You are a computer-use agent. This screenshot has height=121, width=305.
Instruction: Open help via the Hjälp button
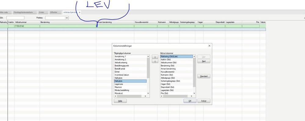120,101
